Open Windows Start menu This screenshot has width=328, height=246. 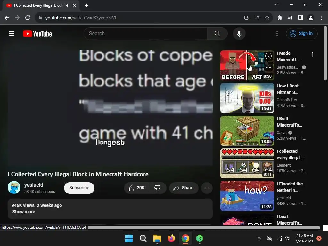click(x=129, y=238)
